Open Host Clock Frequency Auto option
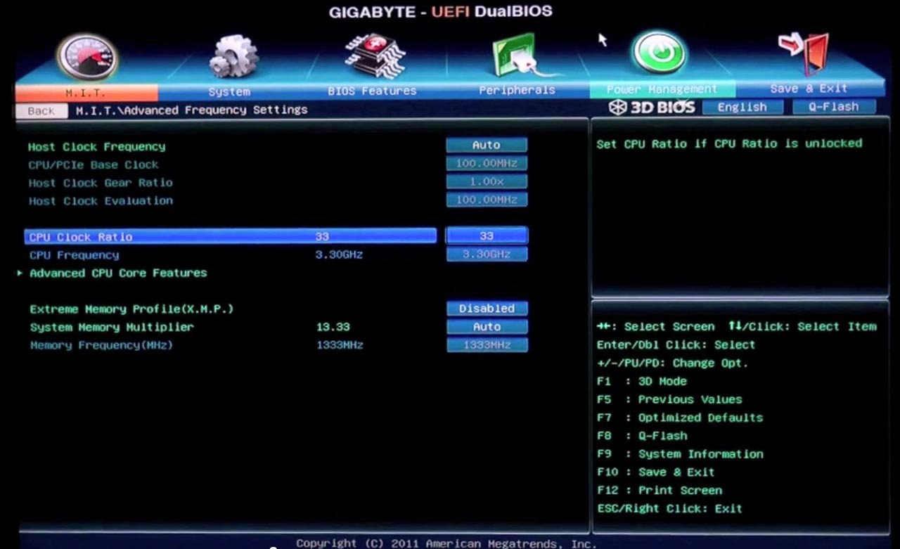This screenshot has height=549, width=900. point(487,146)
